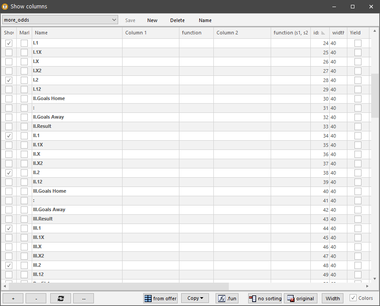Toggle the Colors checkbox

tap(353, 298)
